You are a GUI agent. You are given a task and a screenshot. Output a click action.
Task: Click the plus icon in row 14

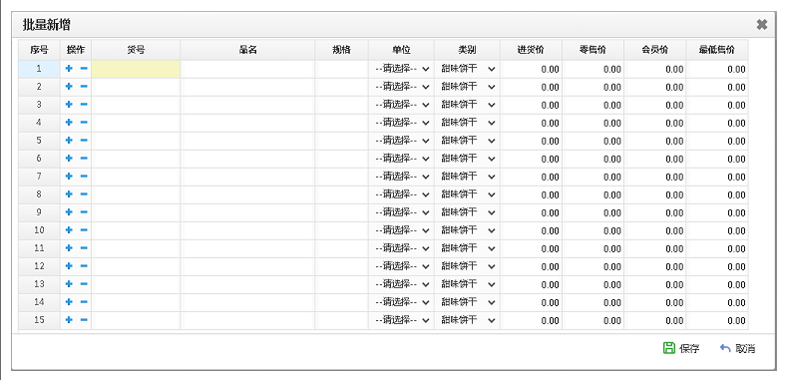pyautogui.click(x=69, y=302)
